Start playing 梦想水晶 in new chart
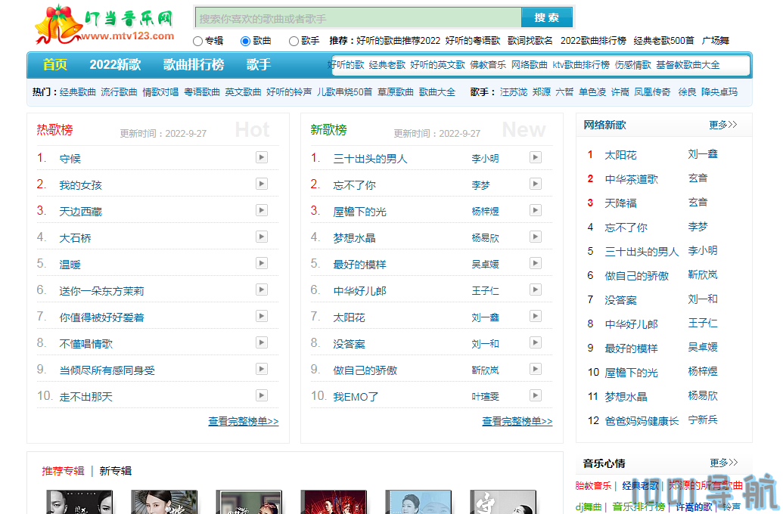 pos(535,237)
